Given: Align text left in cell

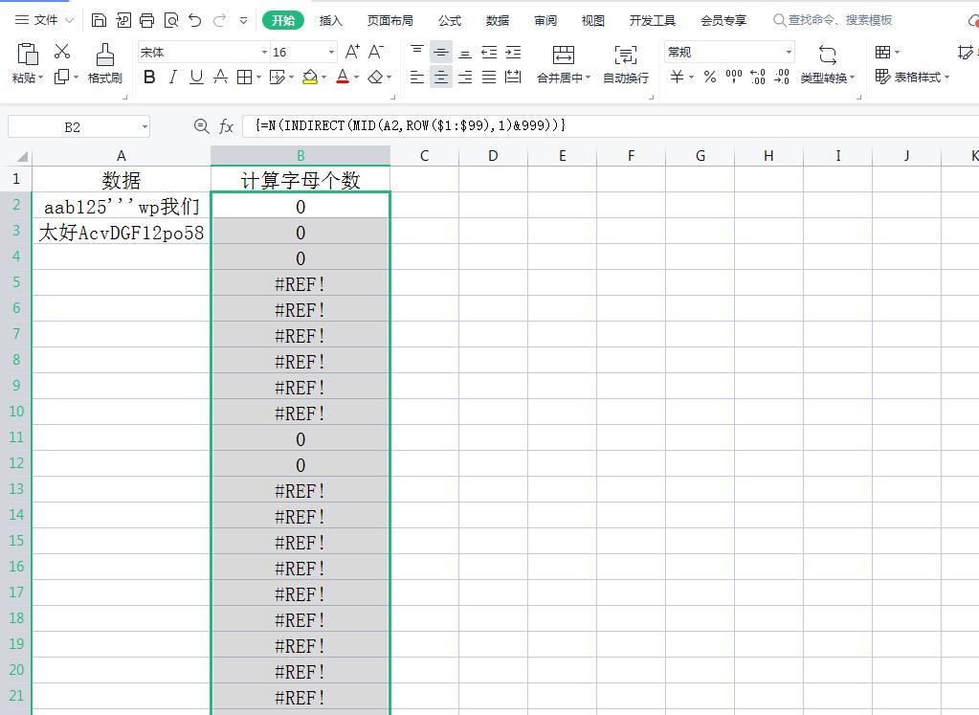Looking at the screenshot, I should pos(417,77).
